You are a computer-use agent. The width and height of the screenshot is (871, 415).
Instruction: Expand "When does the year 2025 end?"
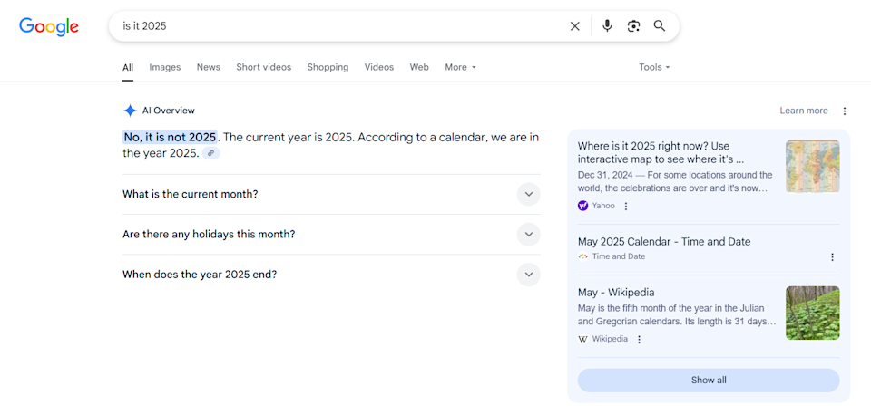[331, 274]
